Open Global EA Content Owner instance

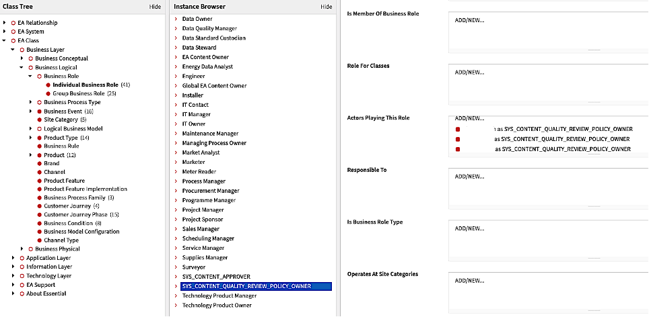(214, 86)
